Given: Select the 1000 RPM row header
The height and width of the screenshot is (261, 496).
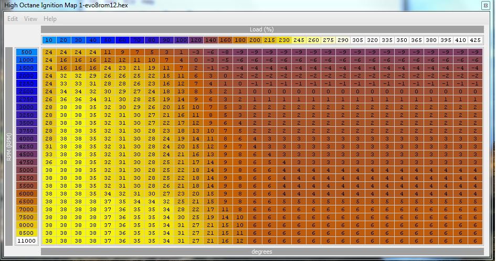Looking at the screenshot, I should tap(27, 60).
